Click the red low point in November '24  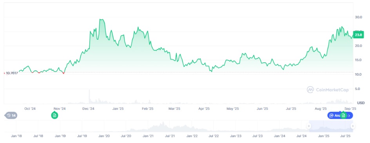[x=63, y=73]
